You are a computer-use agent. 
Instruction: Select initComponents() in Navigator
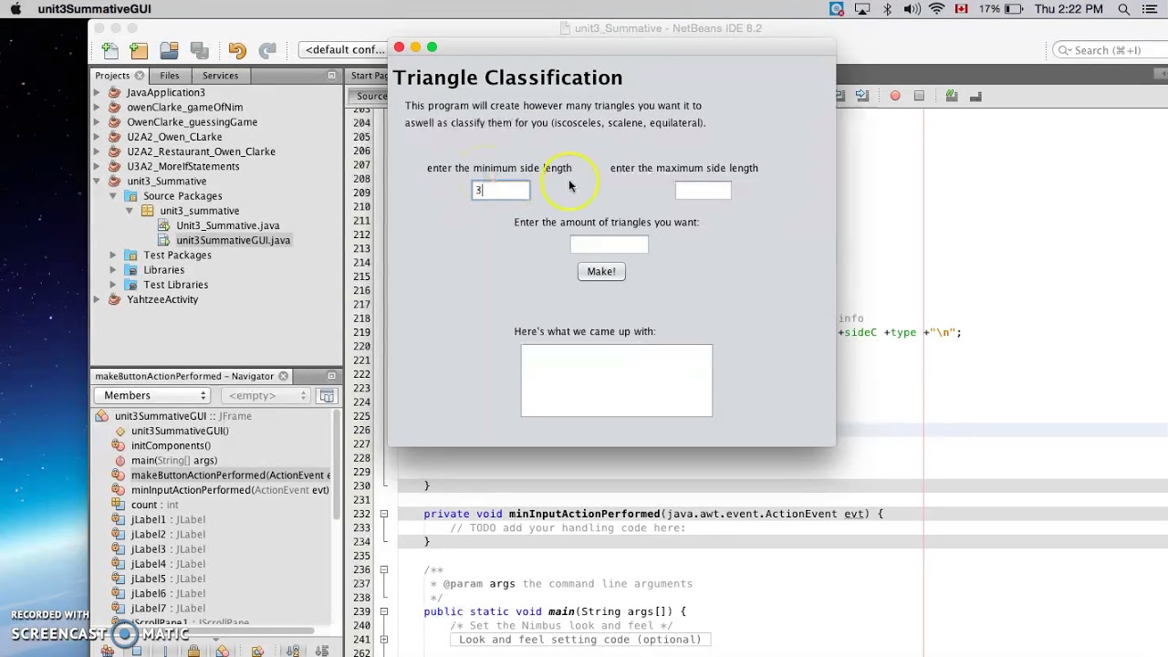click(171, 445)
